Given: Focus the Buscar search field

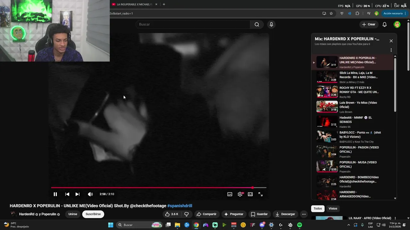Looking at the screenshot, I should click(x=193, y=25).
